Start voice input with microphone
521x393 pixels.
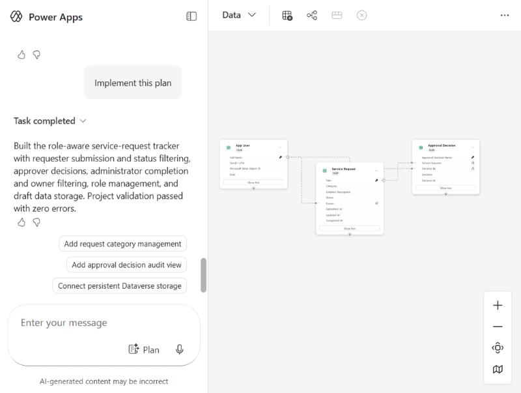180,349
